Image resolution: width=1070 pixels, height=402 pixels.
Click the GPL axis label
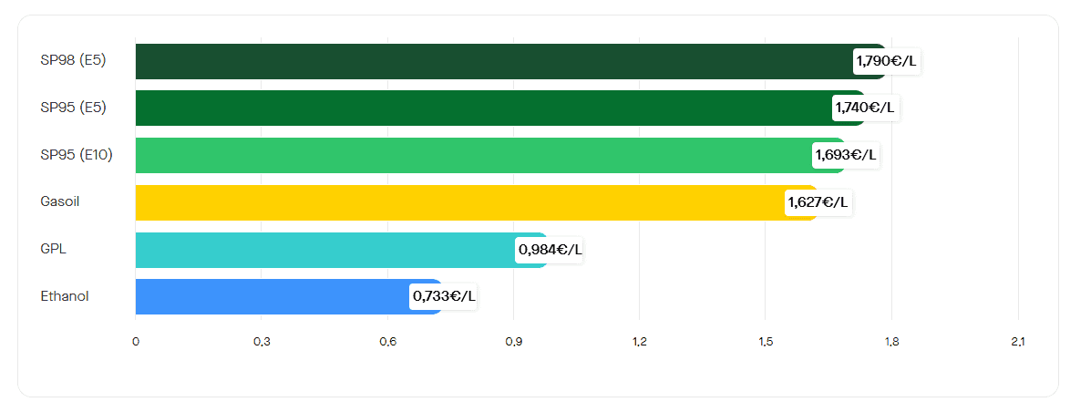(52, 249)
